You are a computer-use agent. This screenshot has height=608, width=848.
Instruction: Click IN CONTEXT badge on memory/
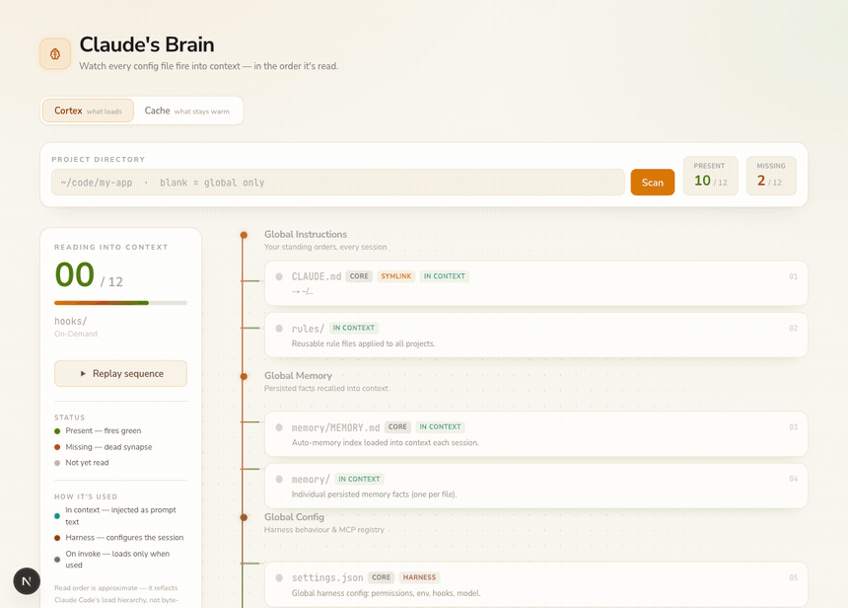pos(359,479)
